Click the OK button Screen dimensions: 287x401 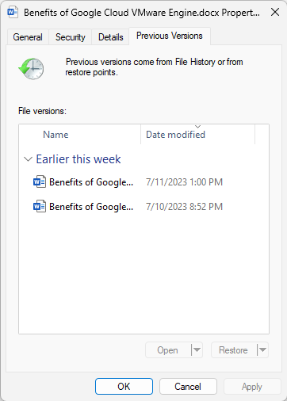coord(124,387)
